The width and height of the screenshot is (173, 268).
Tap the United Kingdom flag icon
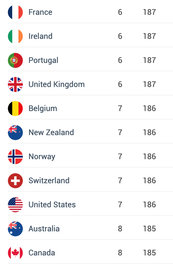click(x=15, y=84)
